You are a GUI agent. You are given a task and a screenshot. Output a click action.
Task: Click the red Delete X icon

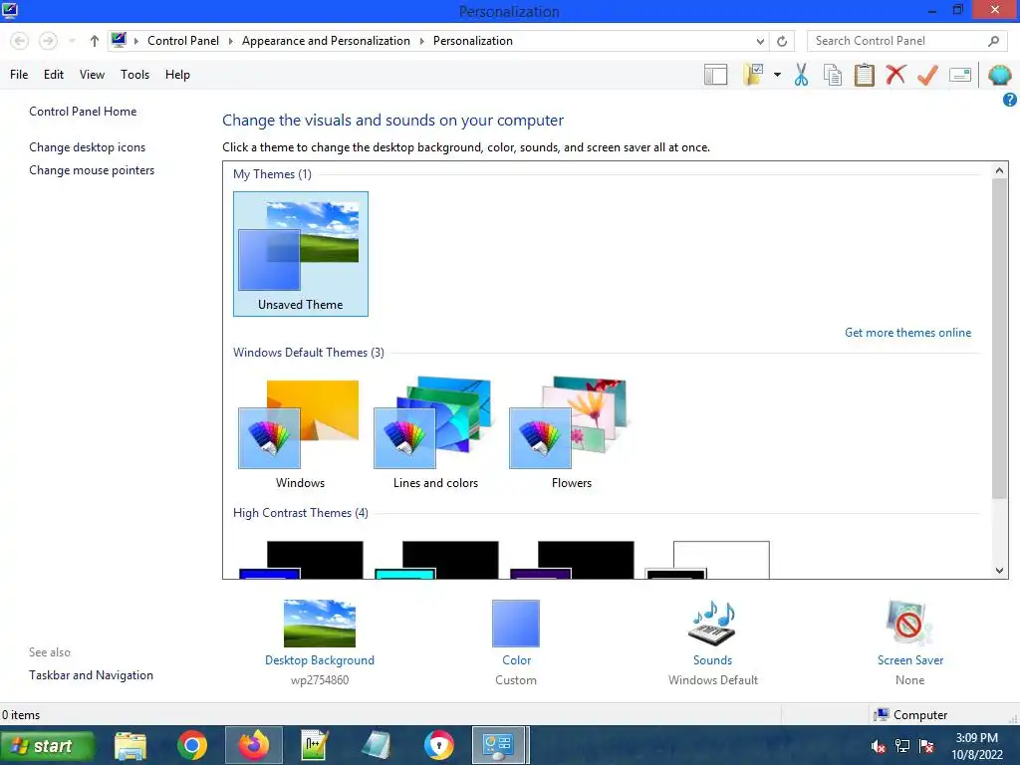895,75
